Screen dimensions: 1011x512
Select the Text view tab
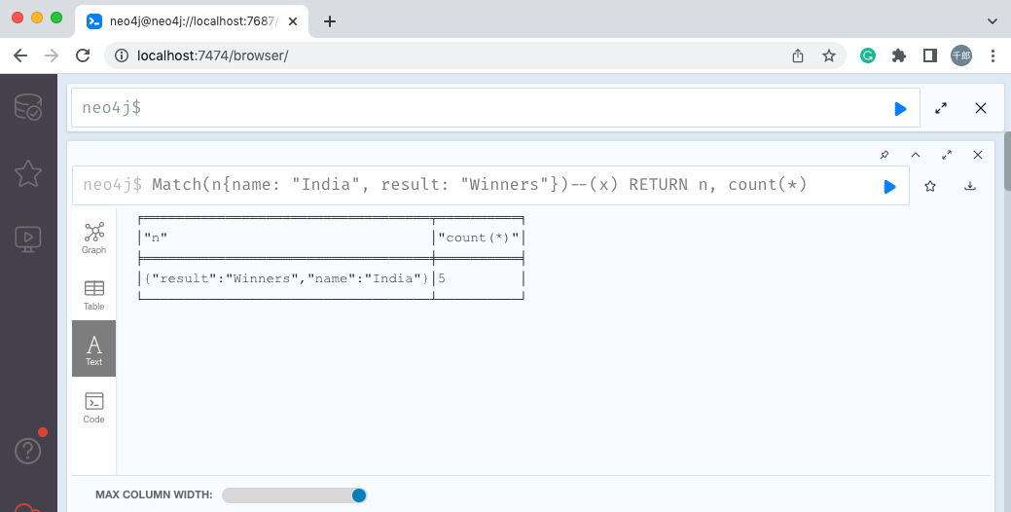pyautogui.click(x=94, y=348)
